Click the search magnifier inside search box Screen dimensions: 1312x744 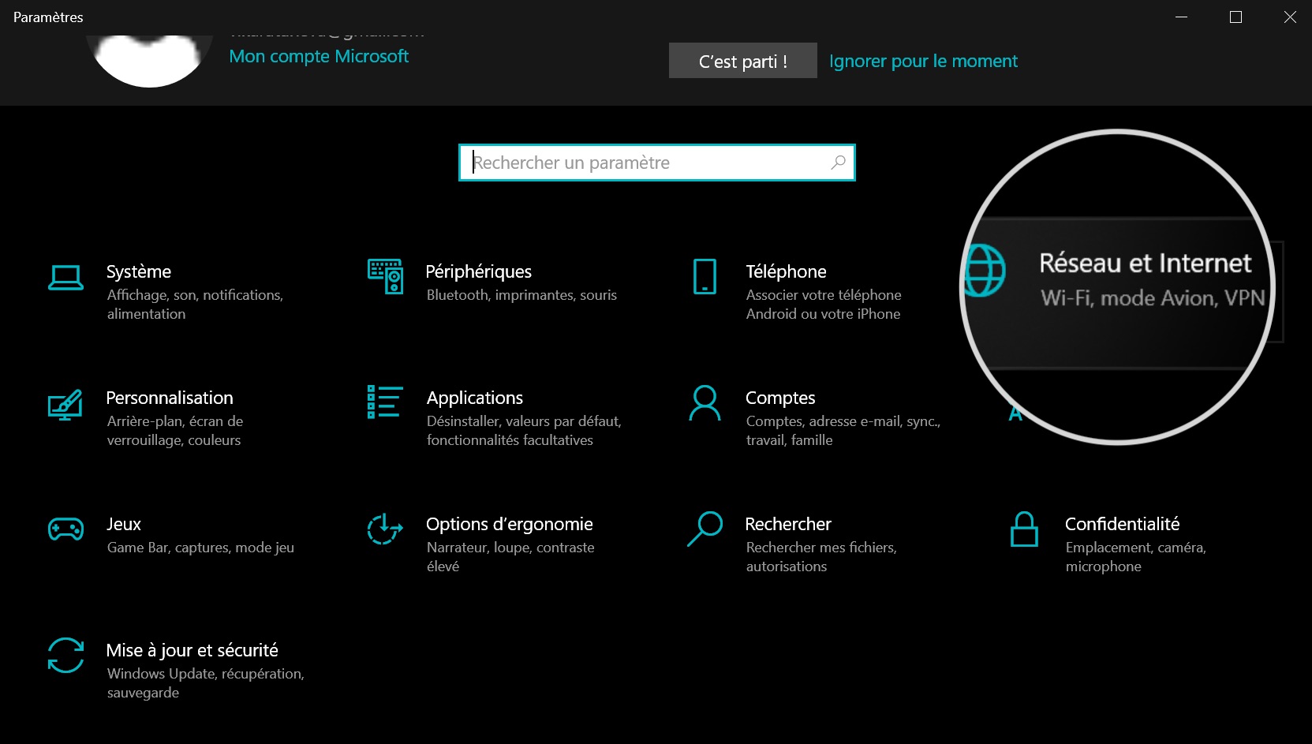coord(838,163)
